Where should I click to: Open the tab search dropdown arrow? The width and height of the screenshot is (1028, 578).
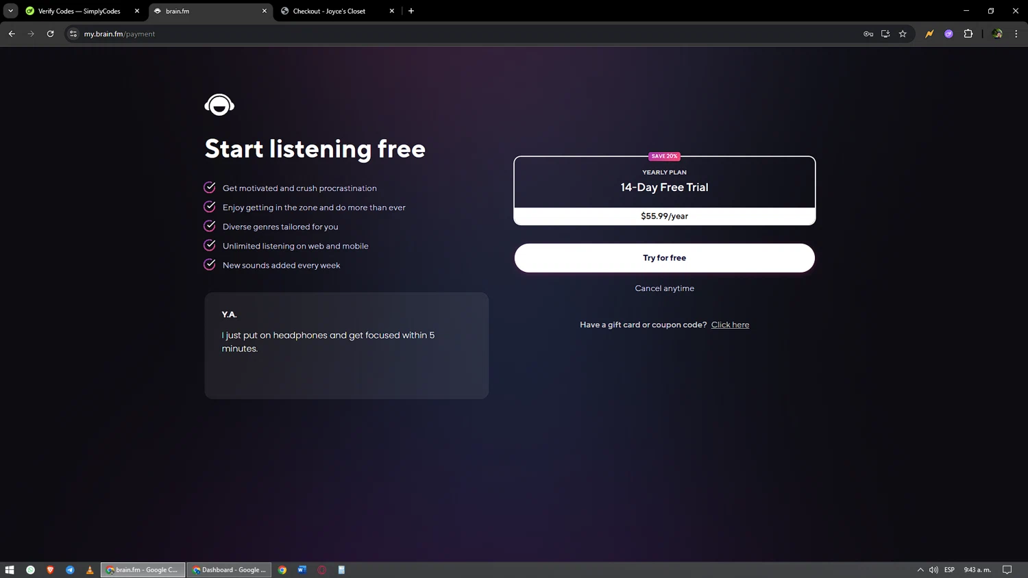(10, 11)
